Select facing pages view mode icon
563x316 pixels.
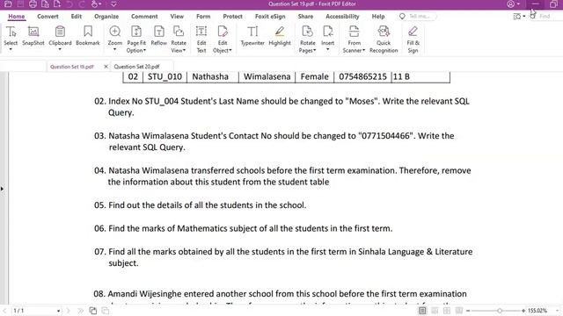tap(447, 311)
